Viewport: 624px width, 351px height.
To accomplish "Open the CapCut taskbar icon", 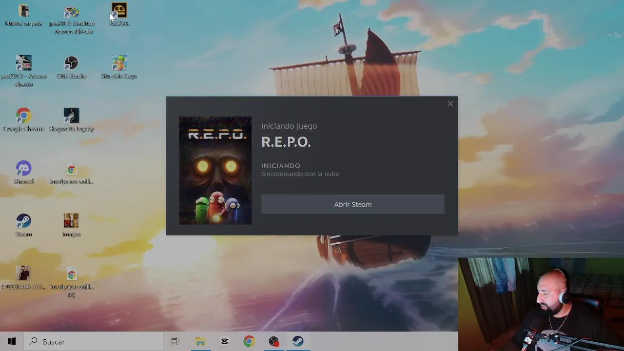I will coord(225,341).
